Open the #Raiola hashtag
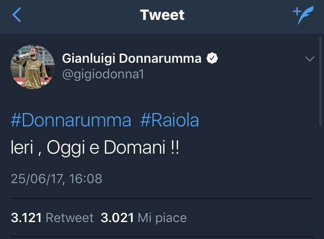 point(170,120)
